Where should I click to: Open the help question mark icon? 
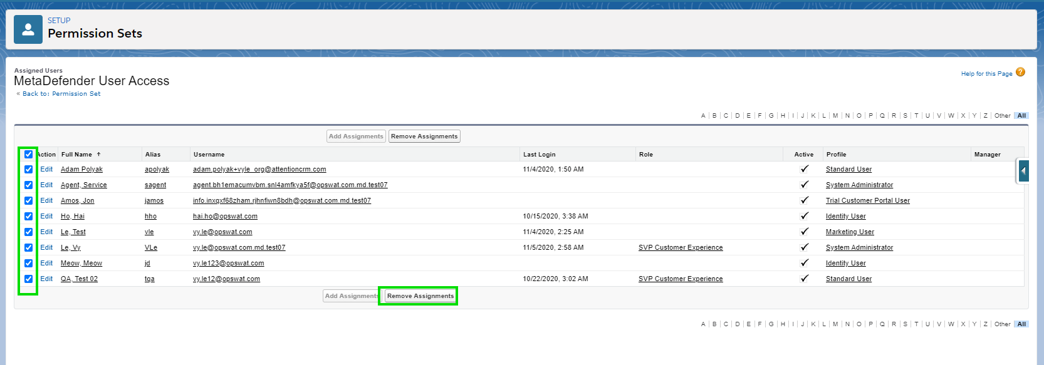tap(1020, 73)
